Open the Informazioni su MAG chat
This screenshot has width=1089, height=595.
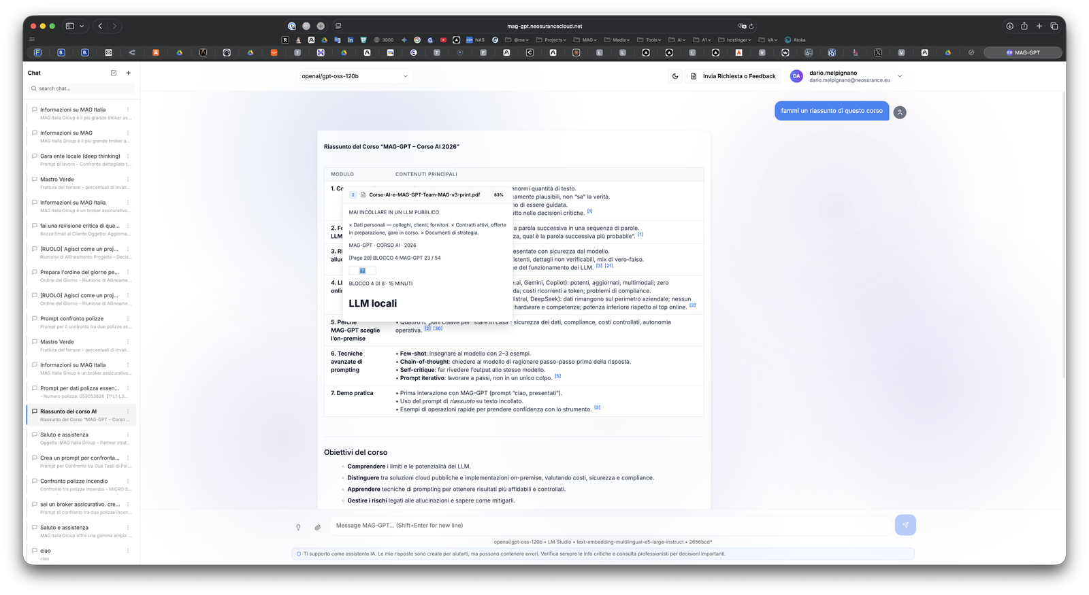[x=81, y=137]
